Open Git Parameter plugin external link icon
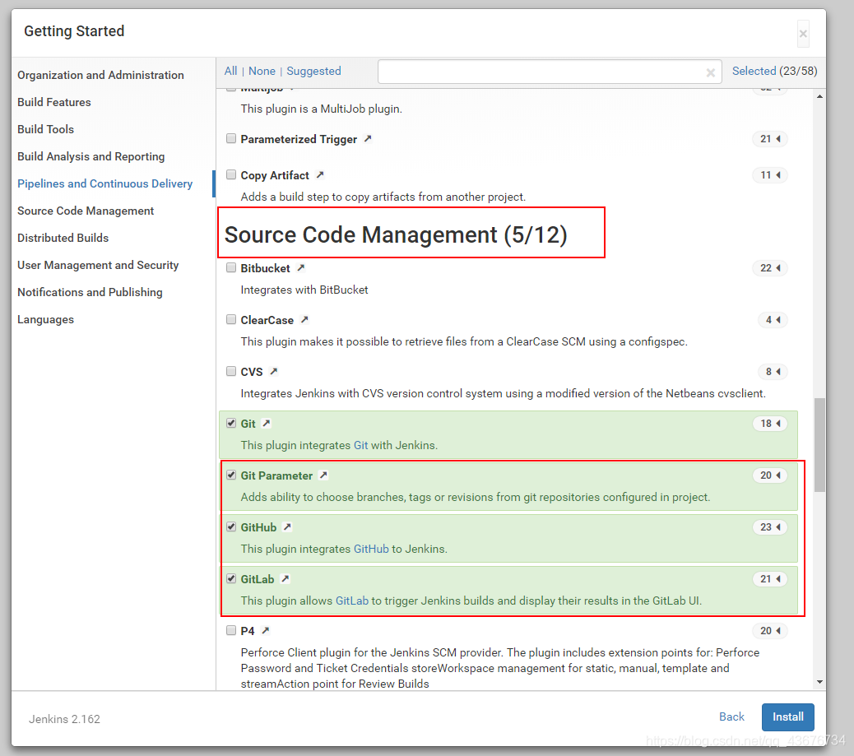The image size is (854, 756). pos(323,475)
